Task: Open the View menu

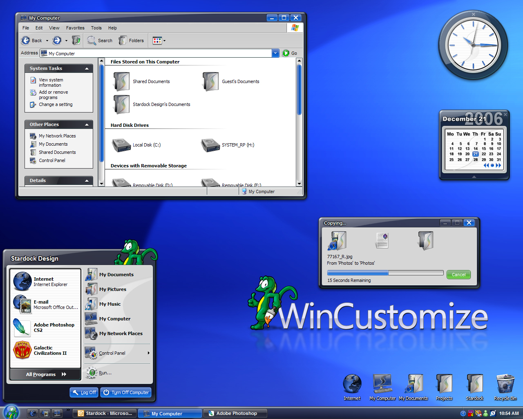Action: point(54,28)
